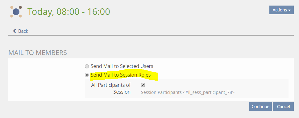Image resolution: width=299 pixels, height=118 pixels.
Task: Click highlighted 'Send Mail to Session Roles' label
Action: pos(121,75)
